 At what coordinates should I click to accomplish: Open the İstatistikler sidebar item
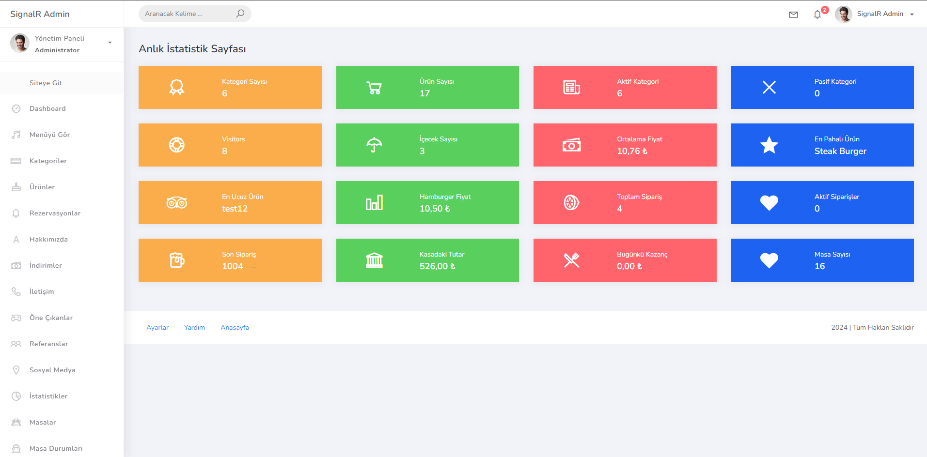[48, 396]
